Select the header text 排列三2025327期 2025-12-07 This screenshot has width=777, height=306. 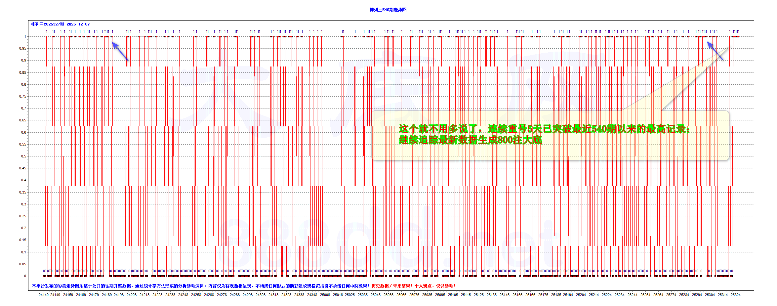(x=60, y=24)
